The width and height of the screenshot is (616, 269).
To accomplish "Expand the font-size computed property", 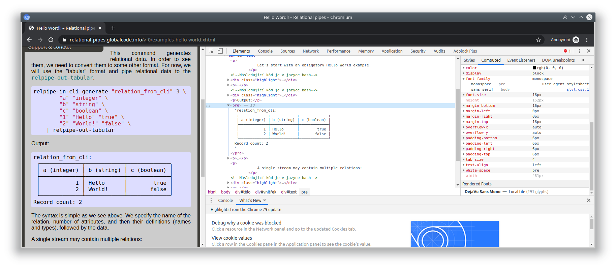I will pos(464,95).
